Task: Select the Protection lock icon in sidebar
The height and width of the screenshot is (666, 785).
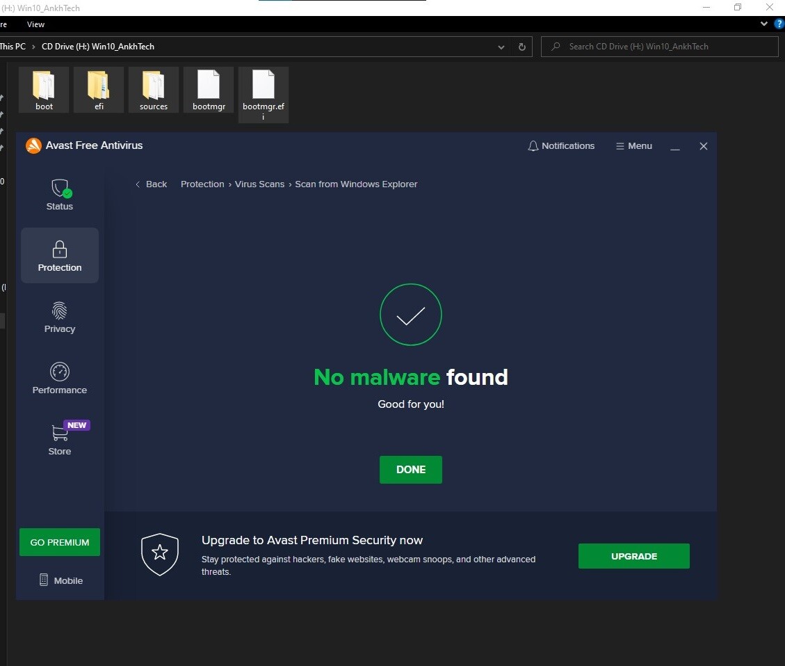Action: (x=60, y=249)
